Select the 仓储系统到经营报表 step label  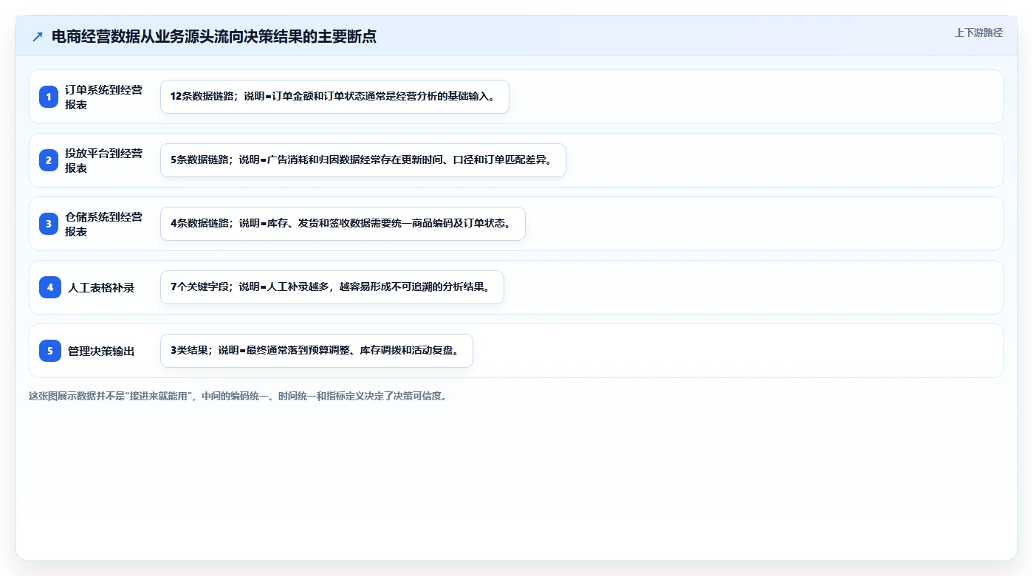tap(104, 224)
